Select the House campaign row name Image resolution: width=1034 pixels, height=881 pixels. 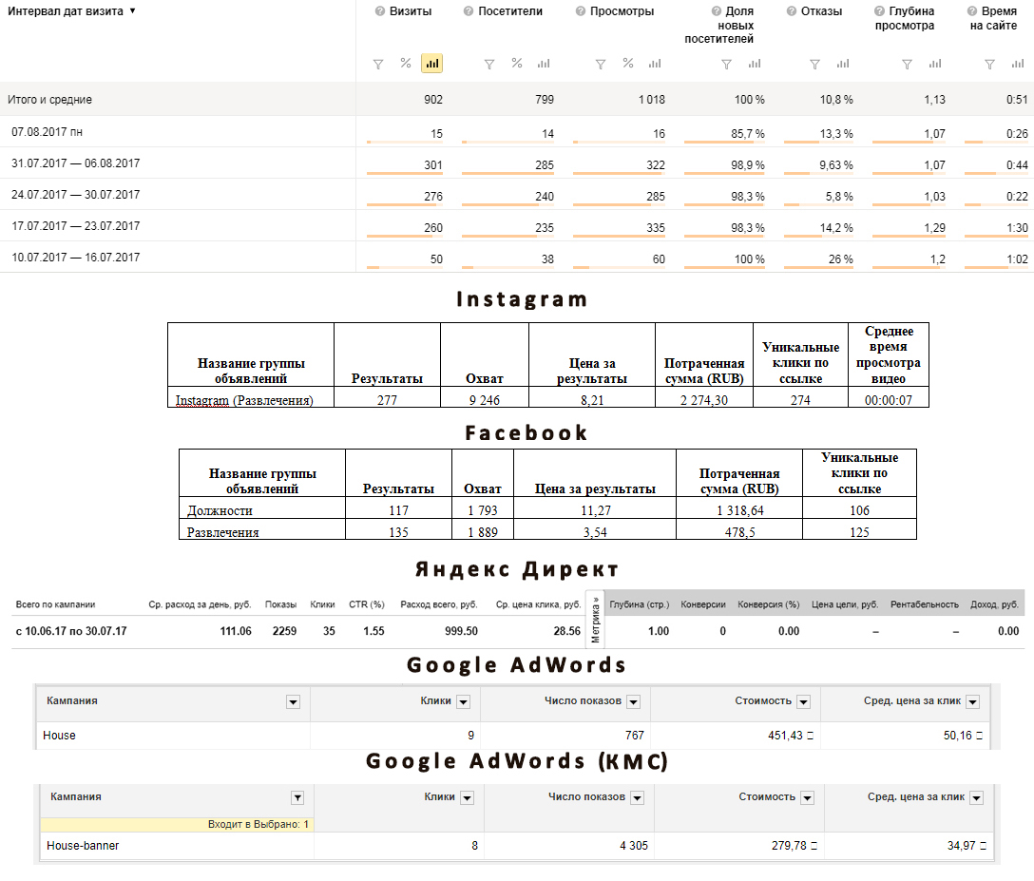[x=59, y=736]
